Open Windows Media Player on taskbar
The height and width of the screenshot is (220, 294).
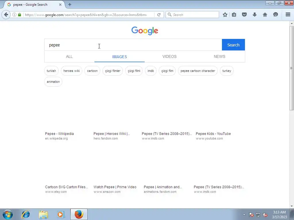61,214
